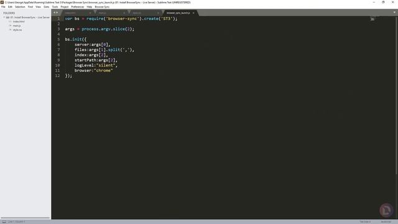This screenshot has height=224, width=398.
Task: Restore down the Sublime Text window
Action: (x=383, y=2)
